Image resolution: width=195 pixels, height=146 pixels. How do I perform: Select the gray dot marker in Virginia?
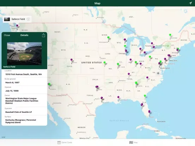tap(158, 73)
